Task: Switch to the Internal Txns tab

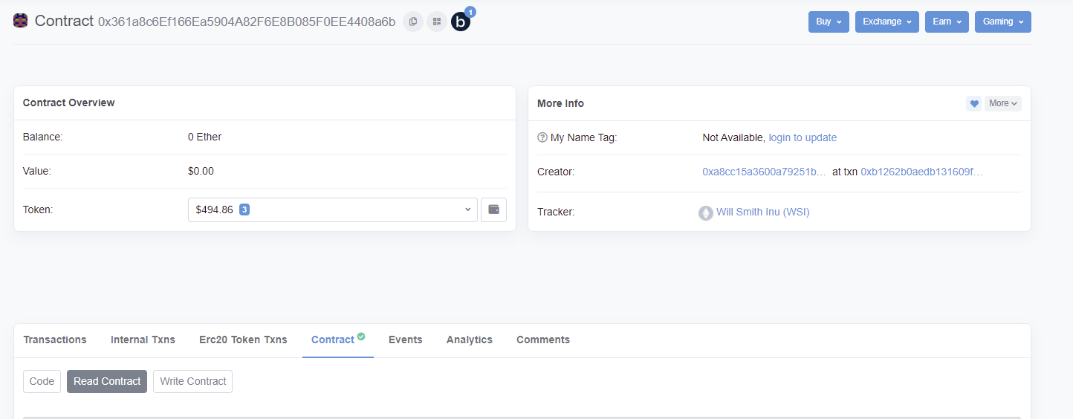Action: (143, 340)
